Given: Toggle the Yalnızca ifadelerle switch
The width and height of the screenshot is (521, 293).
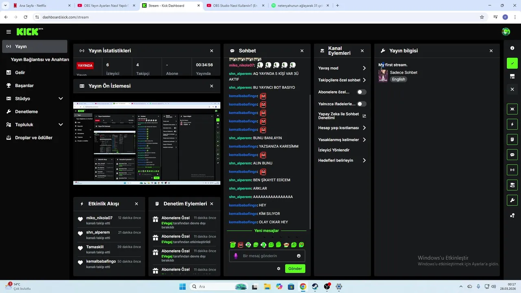Looking at the screenshot, I should 361,104.
